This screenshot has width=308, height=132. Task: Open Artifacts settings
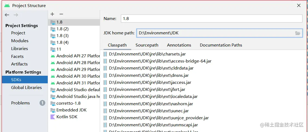click(x=19, y=64)
